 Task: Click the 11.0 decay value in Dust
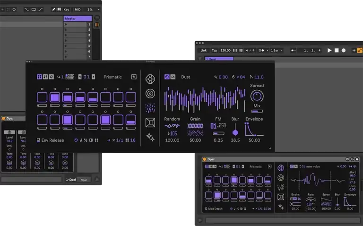coord(259,77)
